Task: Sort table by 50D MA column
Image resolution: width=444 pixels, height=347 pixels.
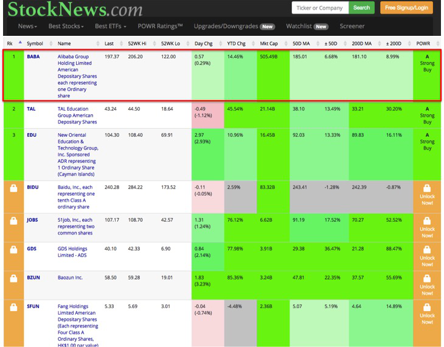Action: (305, 43)
